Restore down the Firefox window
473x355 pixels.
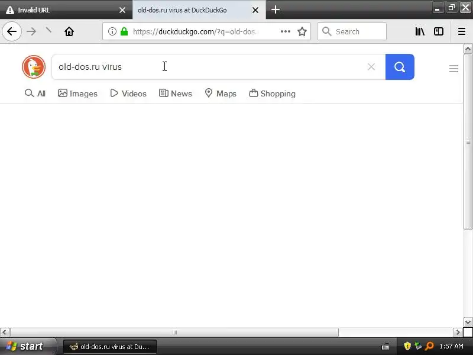tap(452, 8)
